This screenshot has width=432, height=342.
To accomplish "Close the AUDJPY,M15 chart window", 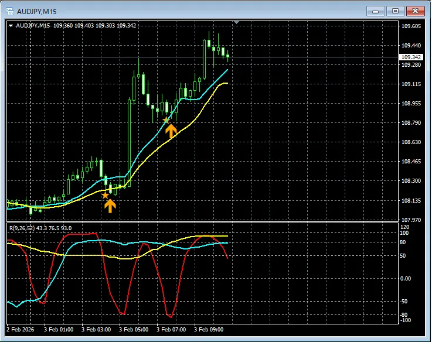I will tap(415, 11).
